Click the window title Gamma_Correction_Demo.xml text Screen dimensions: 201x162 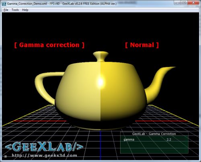(27, 4)
